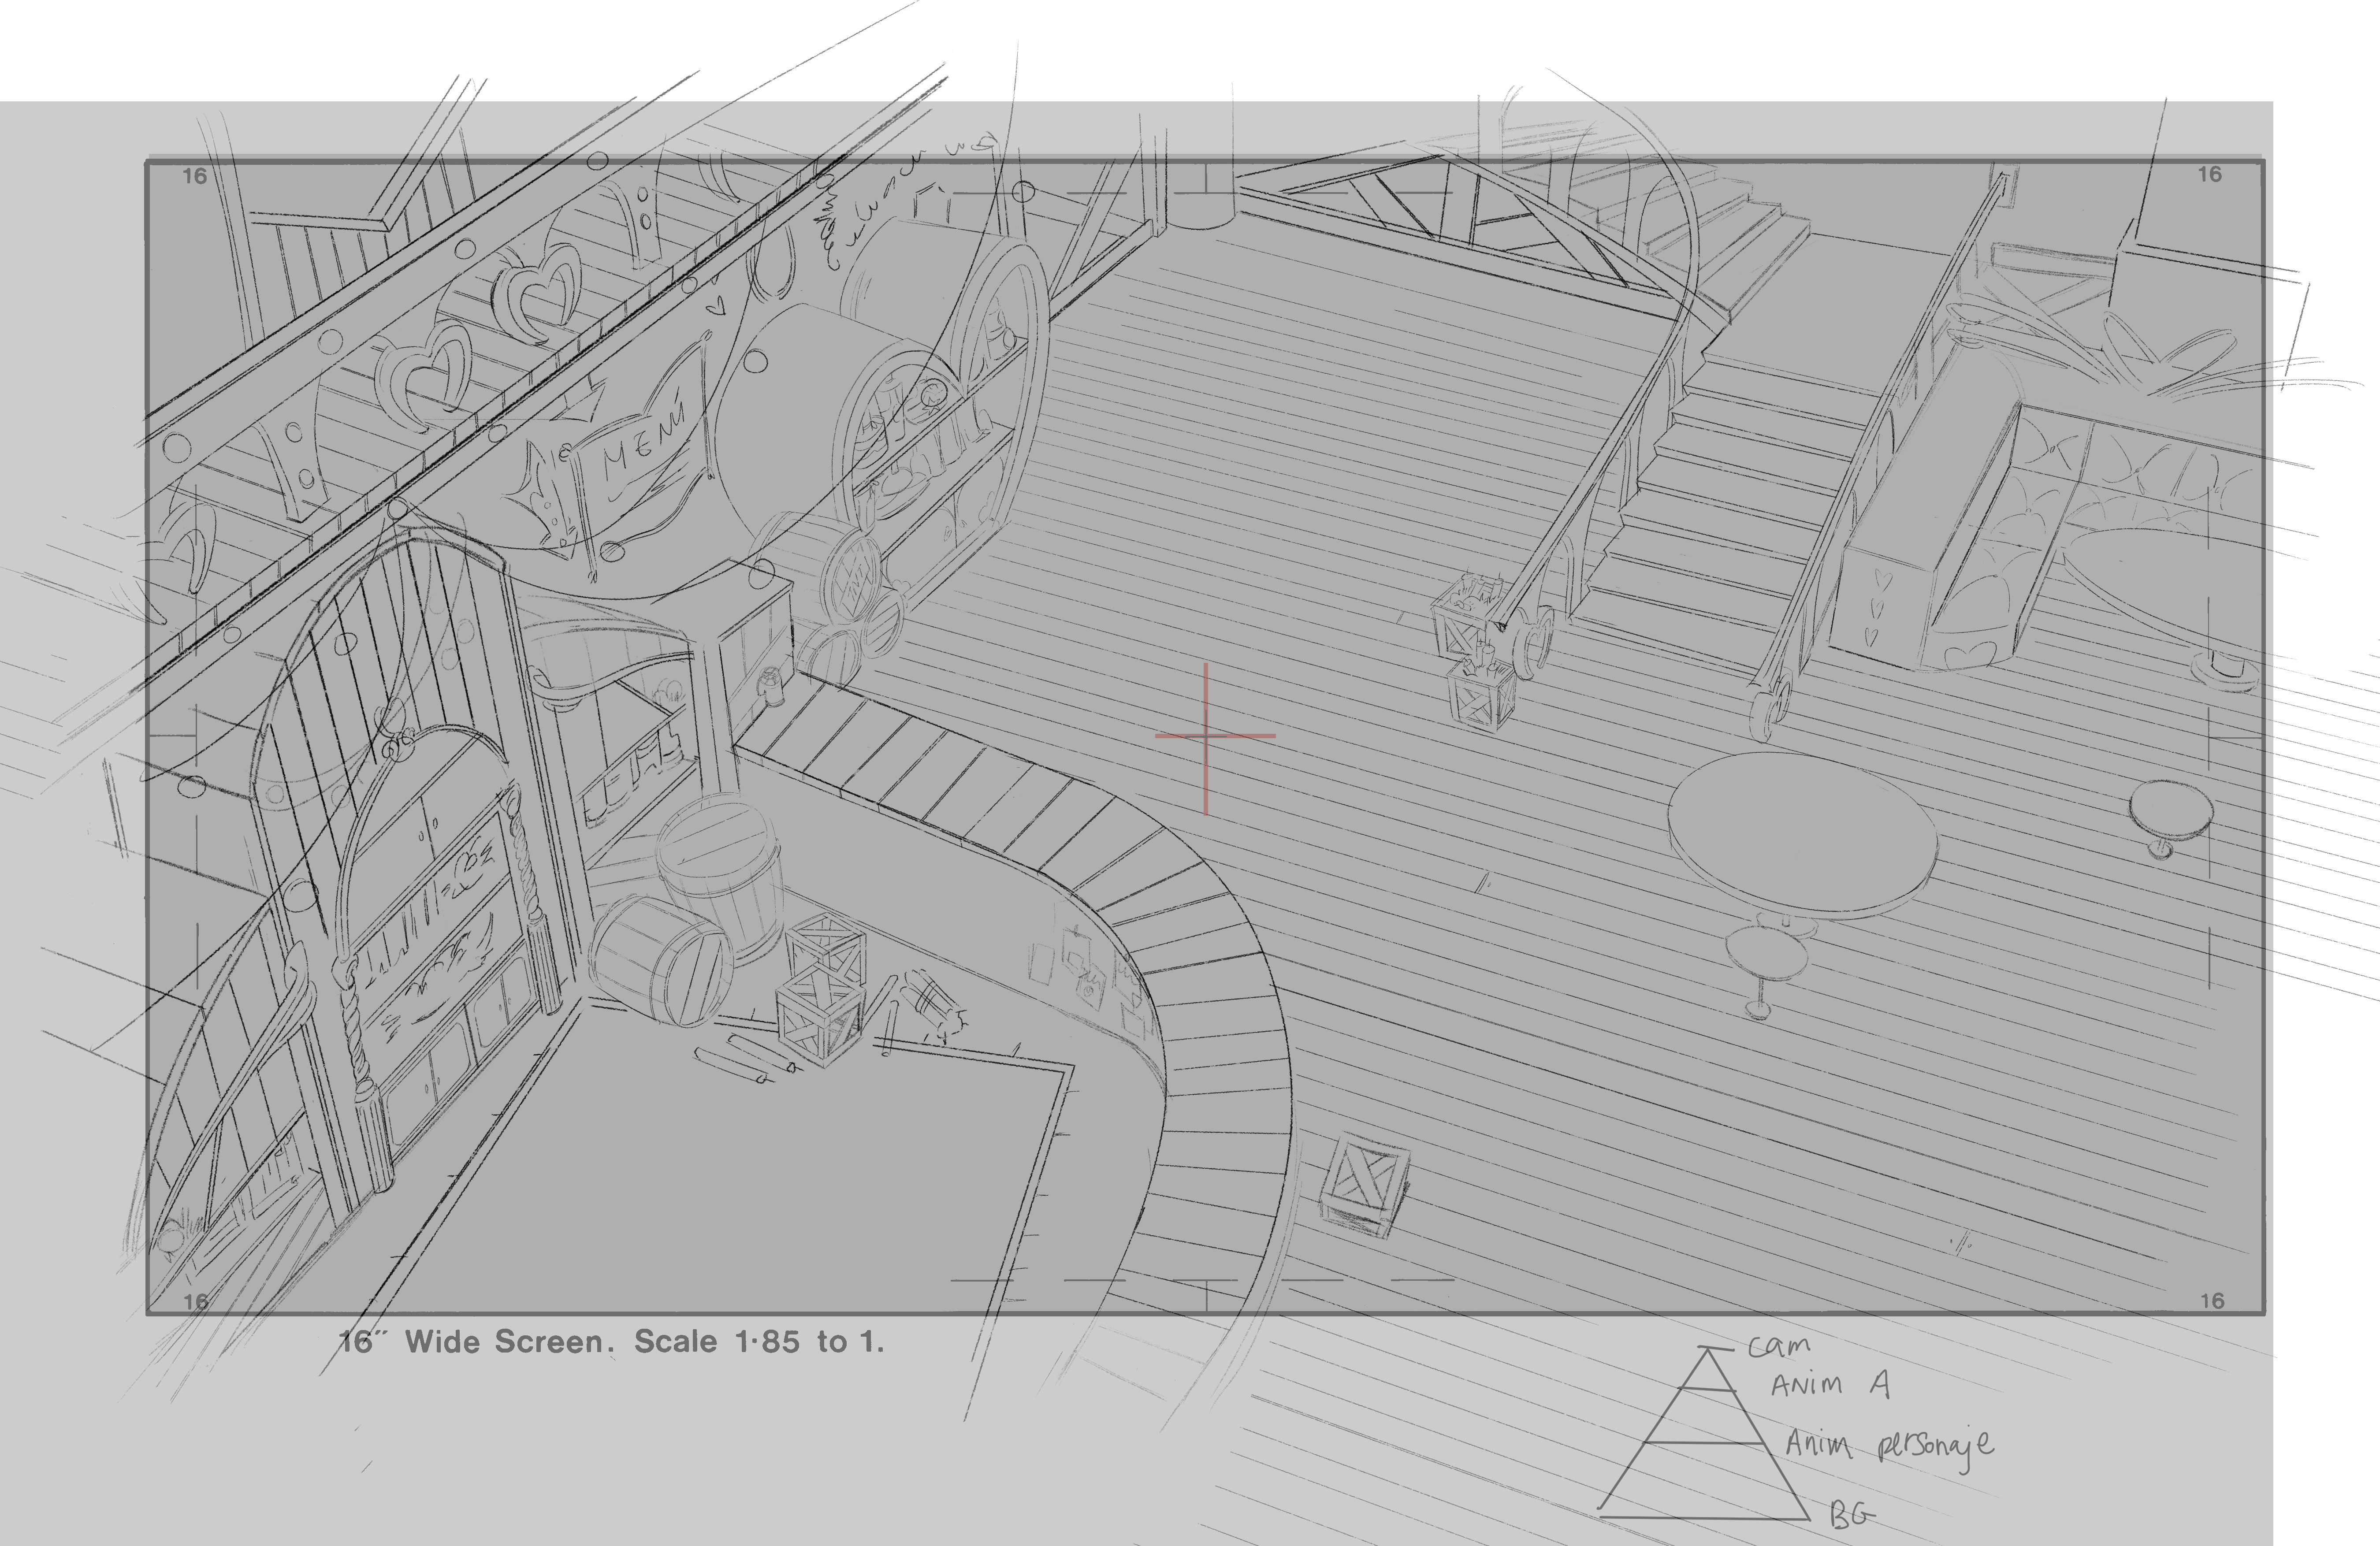The image size is (2380, 1546).
Task: Click the ANIM A layer label
Action: [1829, 1385]
